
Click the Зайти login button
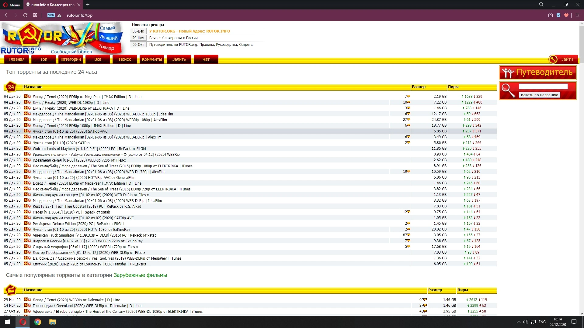click(563, 59)
